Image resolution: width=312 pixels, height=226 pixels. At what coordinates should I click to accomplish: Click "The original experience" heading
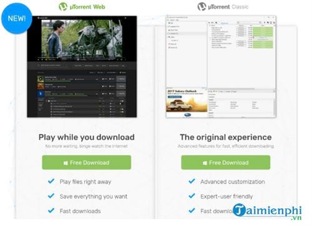click(x=226, y=137)
